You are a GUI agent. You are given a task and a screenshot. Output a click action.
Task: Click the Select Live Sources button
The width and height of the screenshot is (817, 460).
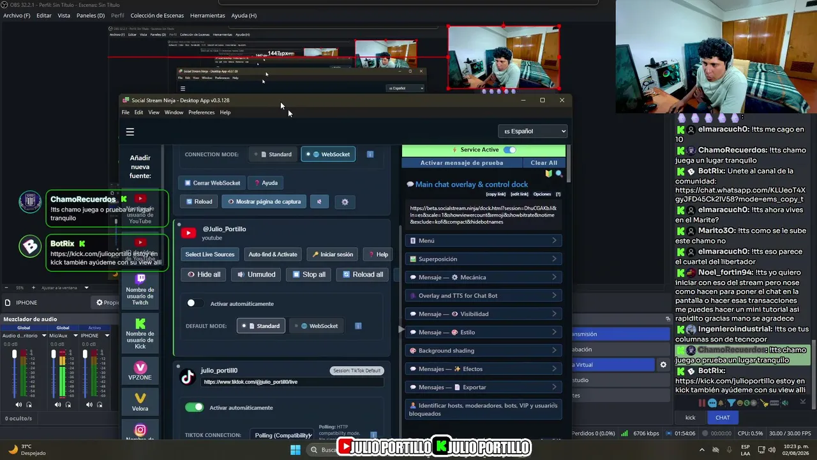point(210,255)
